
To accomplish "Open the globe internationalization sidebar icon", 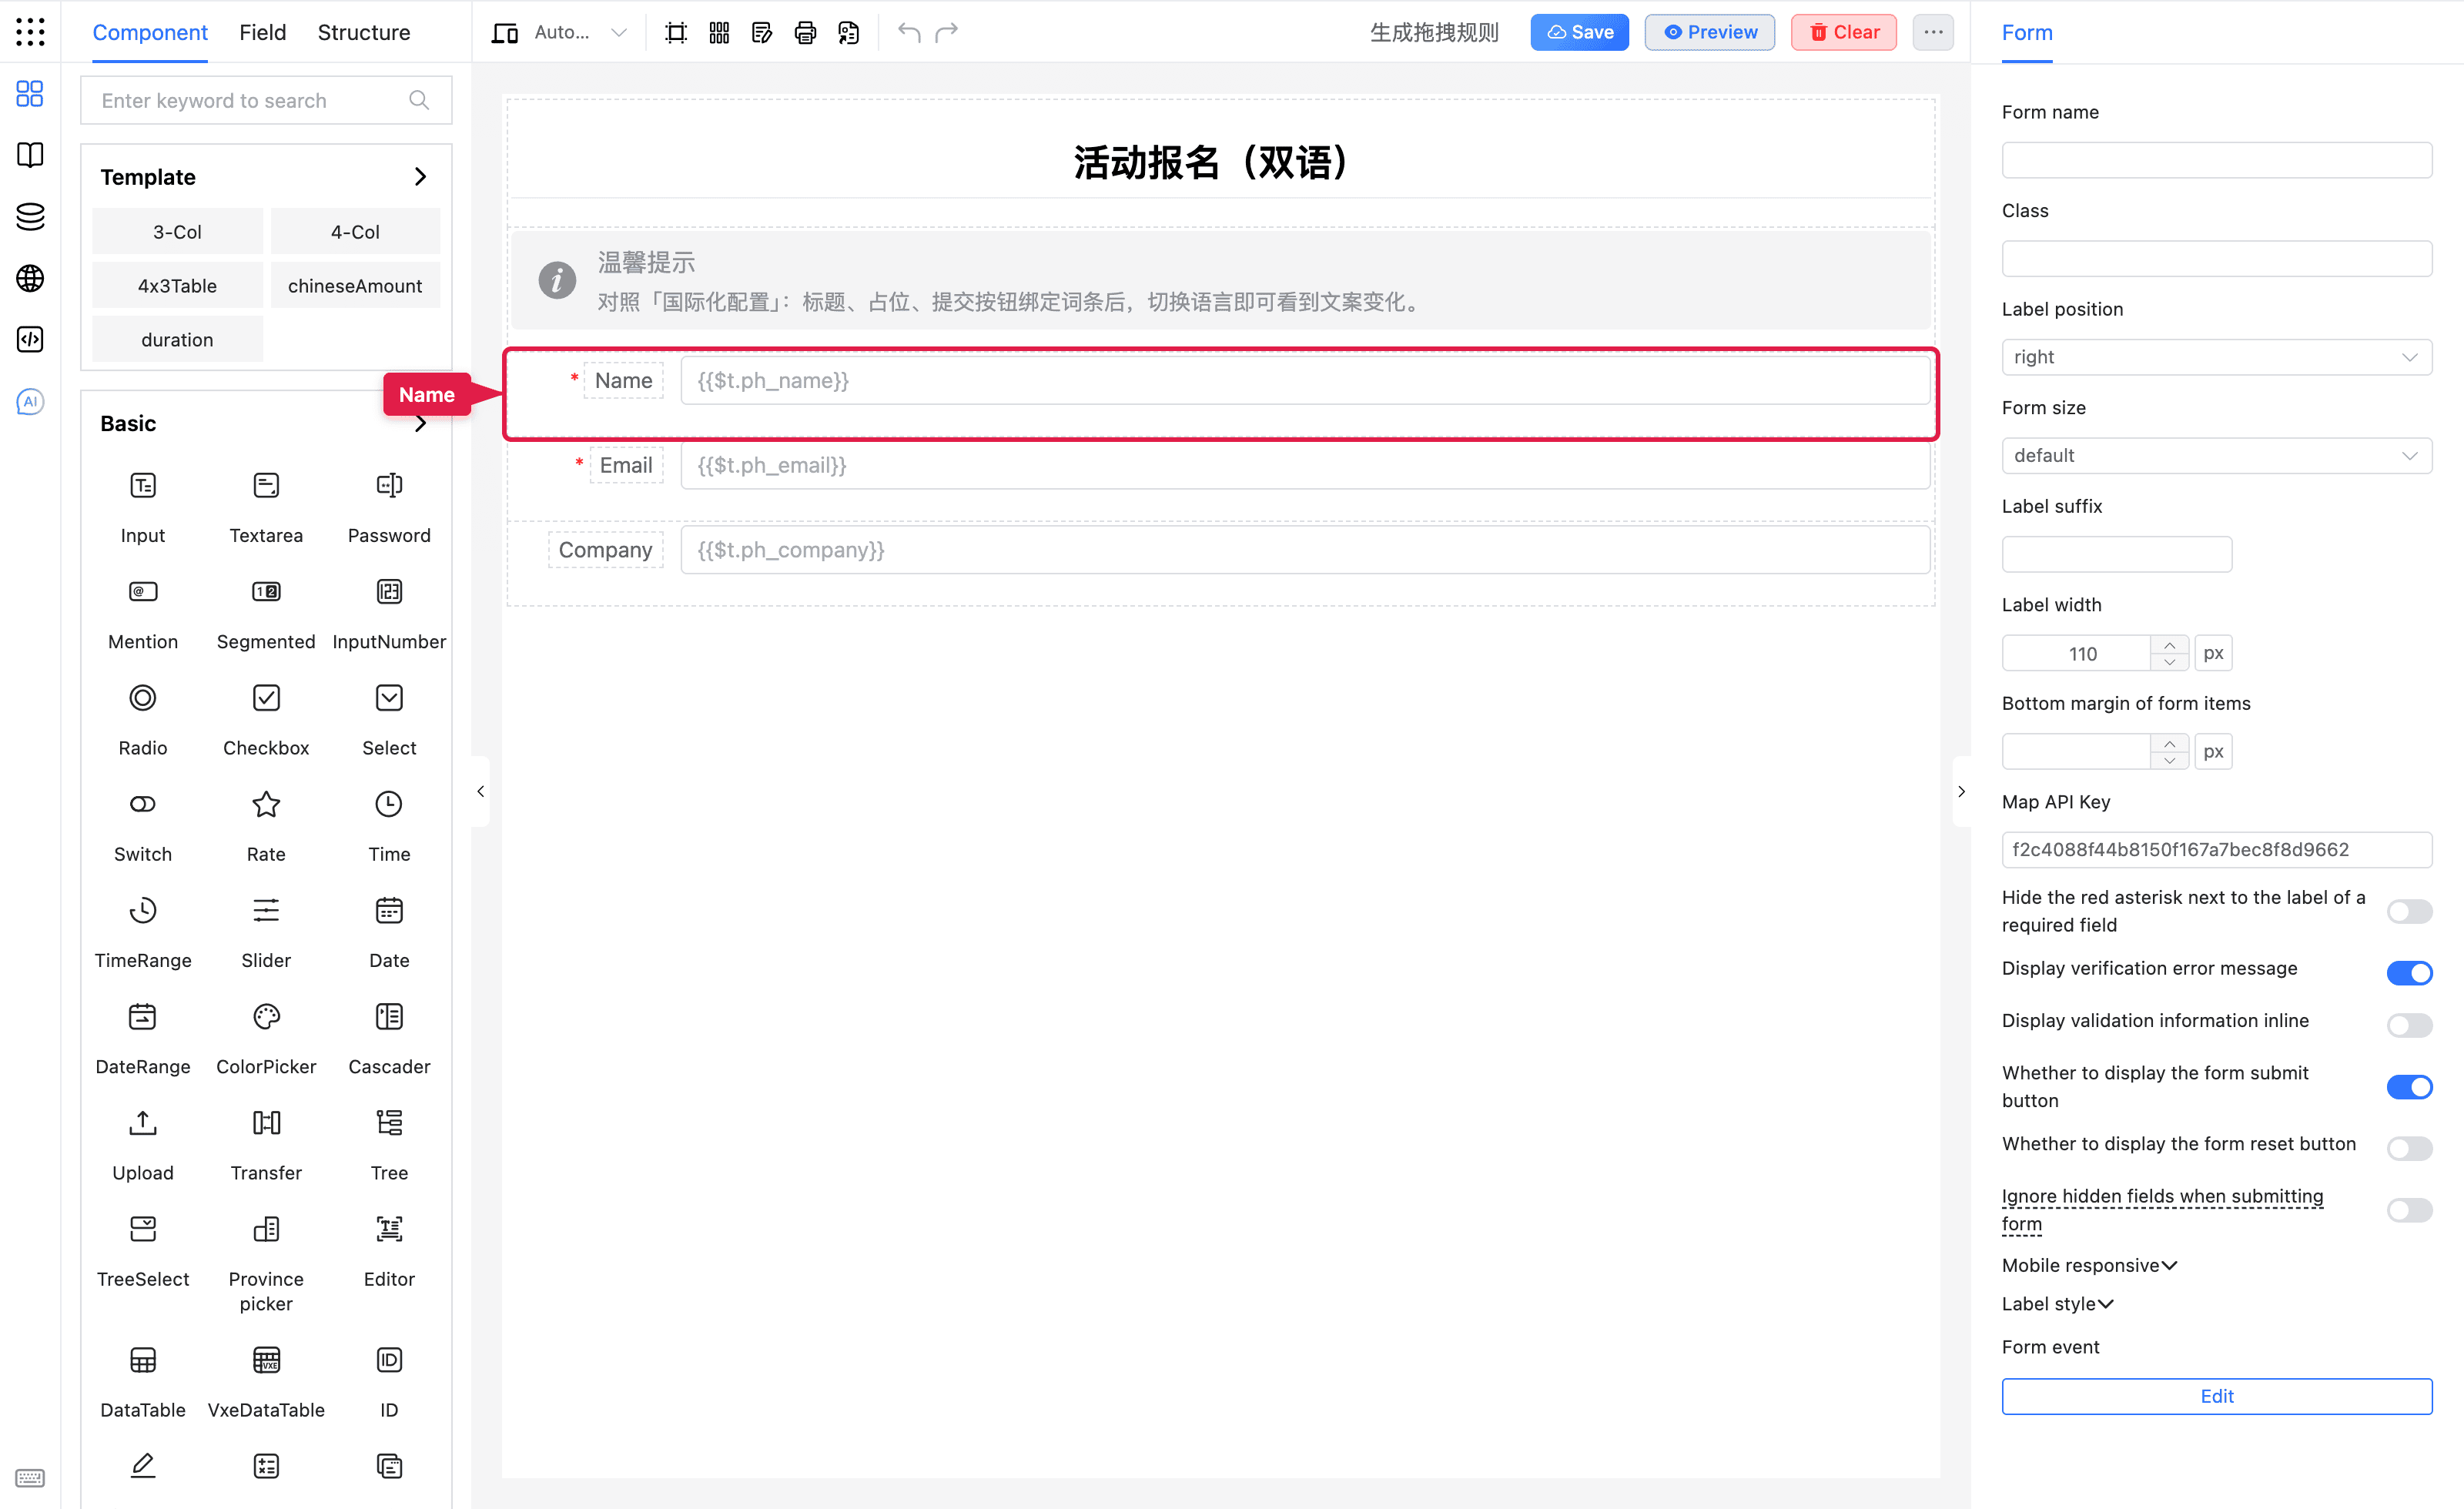I will (x=30, y=278).
